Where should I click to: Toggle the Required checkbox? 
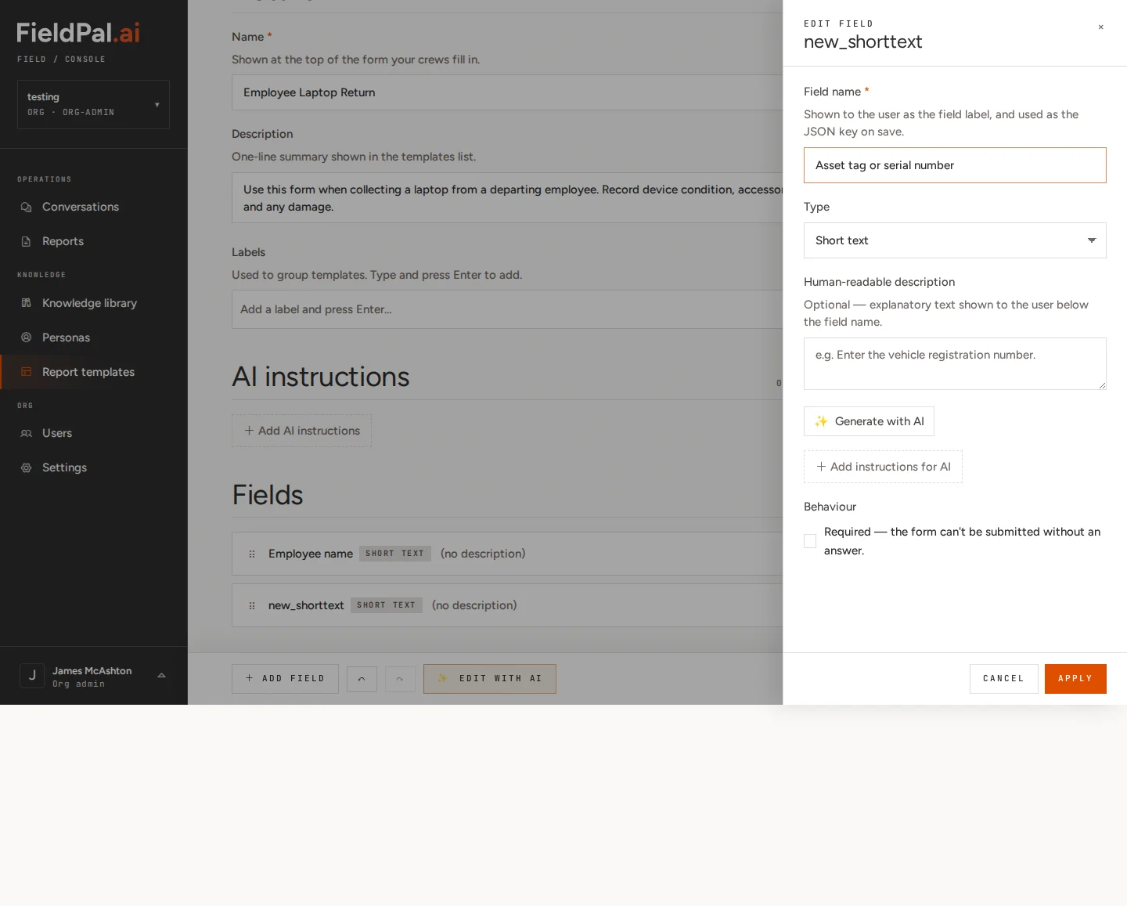[810, 541]
